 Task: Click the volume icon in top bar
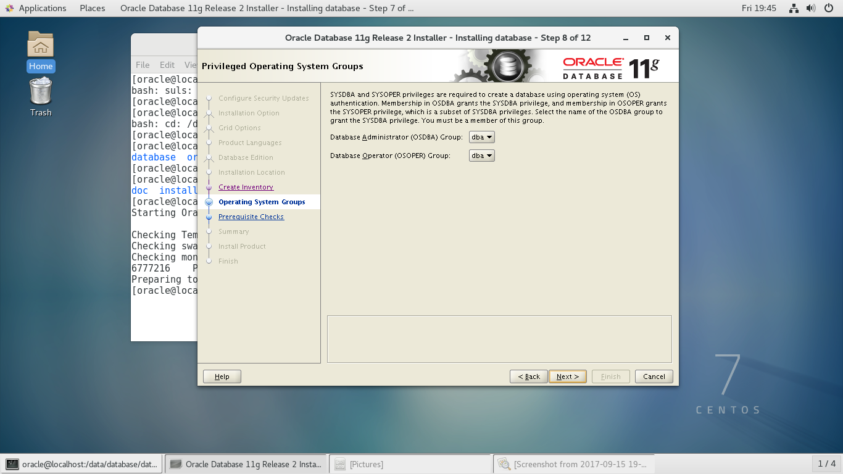pyautogui.click(x=812, y=8)
